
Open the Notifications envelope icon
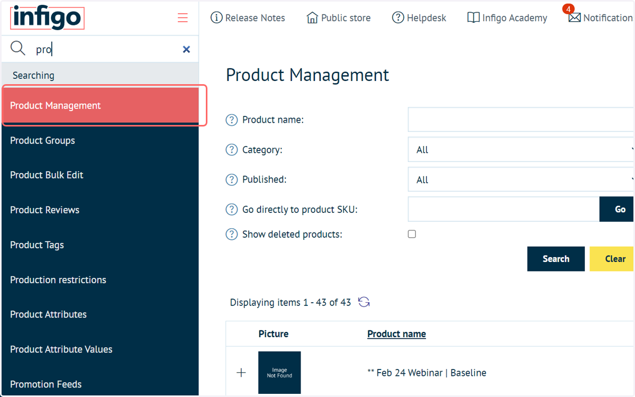[574, 18]
